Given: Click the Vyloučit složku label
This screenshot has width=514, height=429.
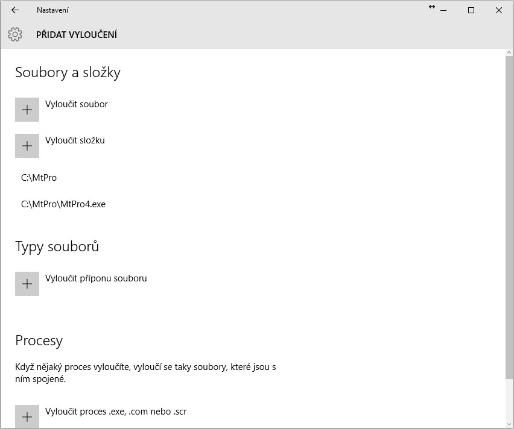Looking at the screenshot, I should pyautogui.click(x=75, y=140).
